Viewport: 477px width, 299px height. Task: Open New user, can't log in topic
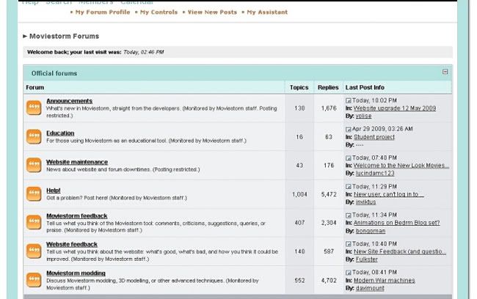pyautogui.click(x=388, y=194)
